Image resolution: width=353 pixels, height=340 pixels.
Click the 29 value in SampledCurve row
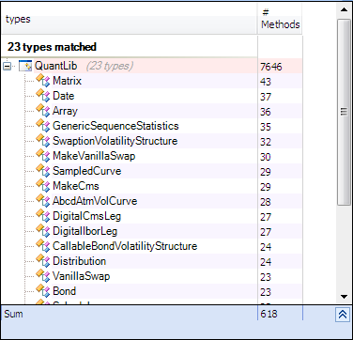tap(266, 172)
